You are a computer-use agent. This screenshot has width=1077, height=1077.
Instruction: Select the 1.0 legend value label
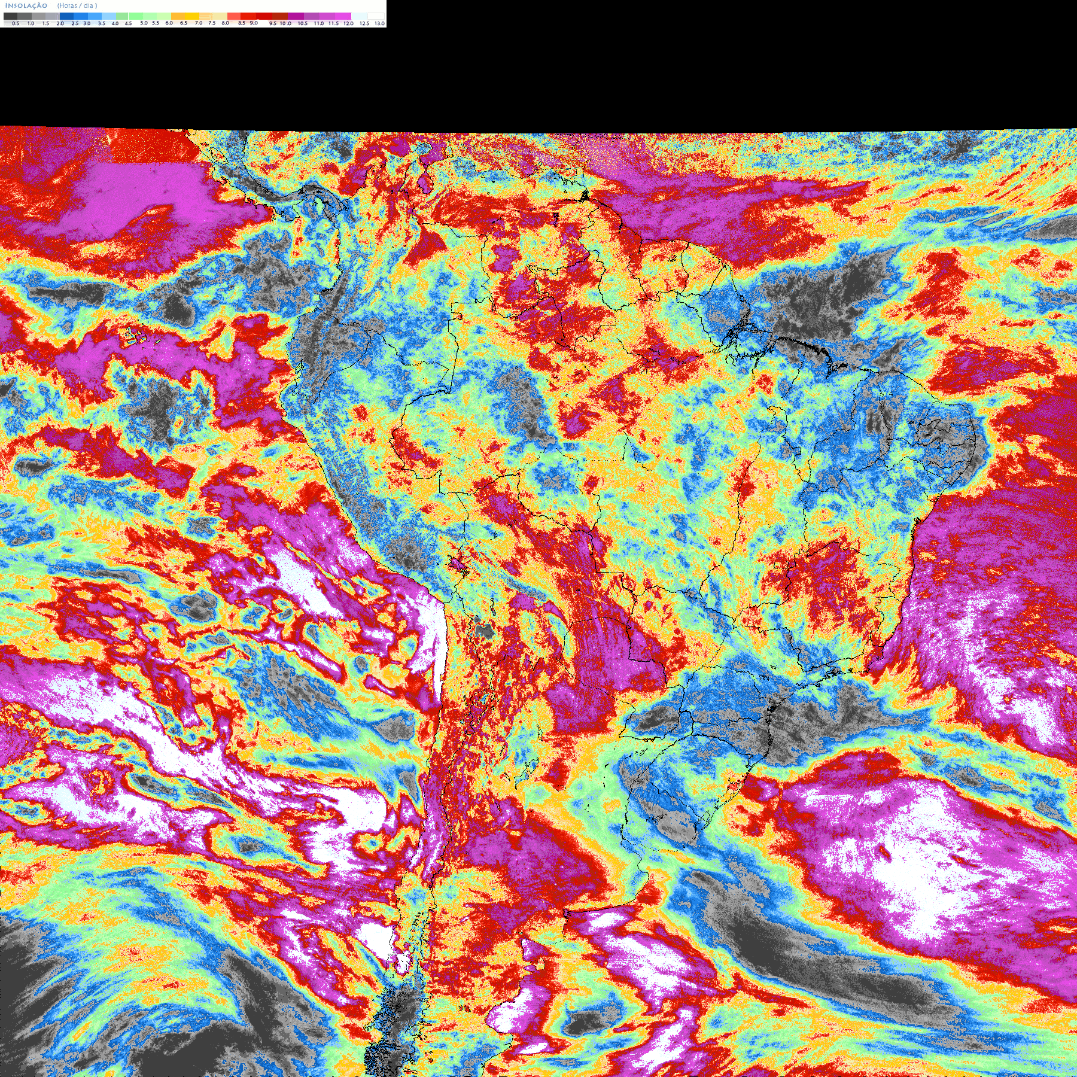point(31,23)
